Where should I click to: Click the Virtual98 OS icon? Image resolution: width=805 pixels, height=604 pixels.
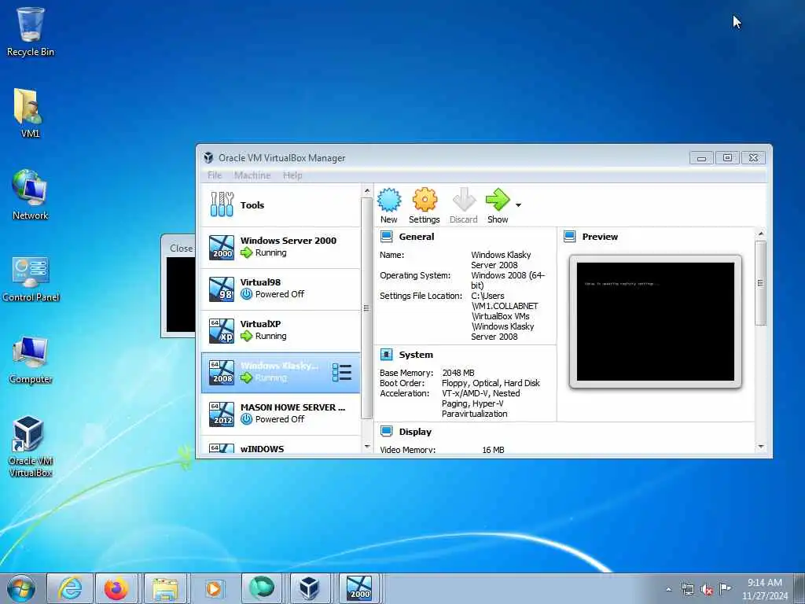222,289
